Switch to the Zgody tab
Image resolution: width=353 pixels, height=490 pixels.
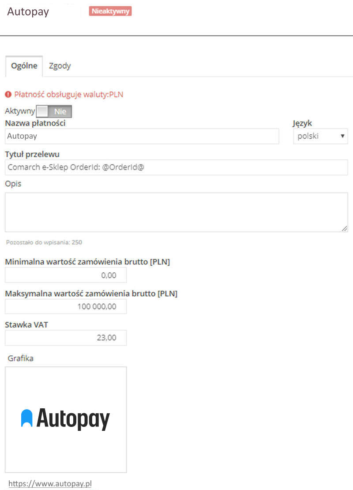point(60,66)
